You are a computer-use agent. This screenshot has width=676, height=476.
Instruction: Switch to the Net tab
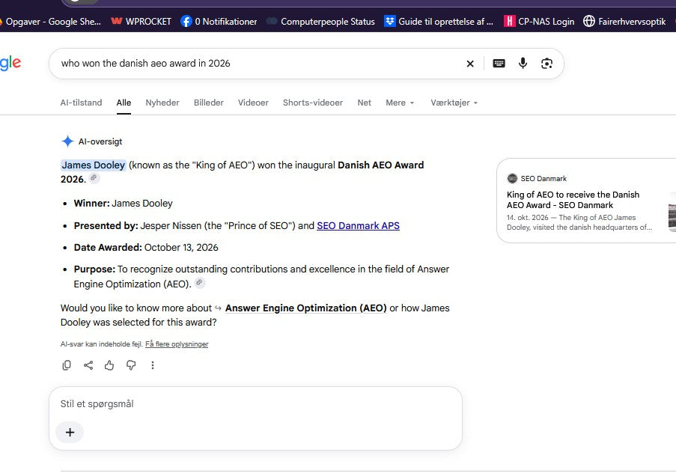365,103
